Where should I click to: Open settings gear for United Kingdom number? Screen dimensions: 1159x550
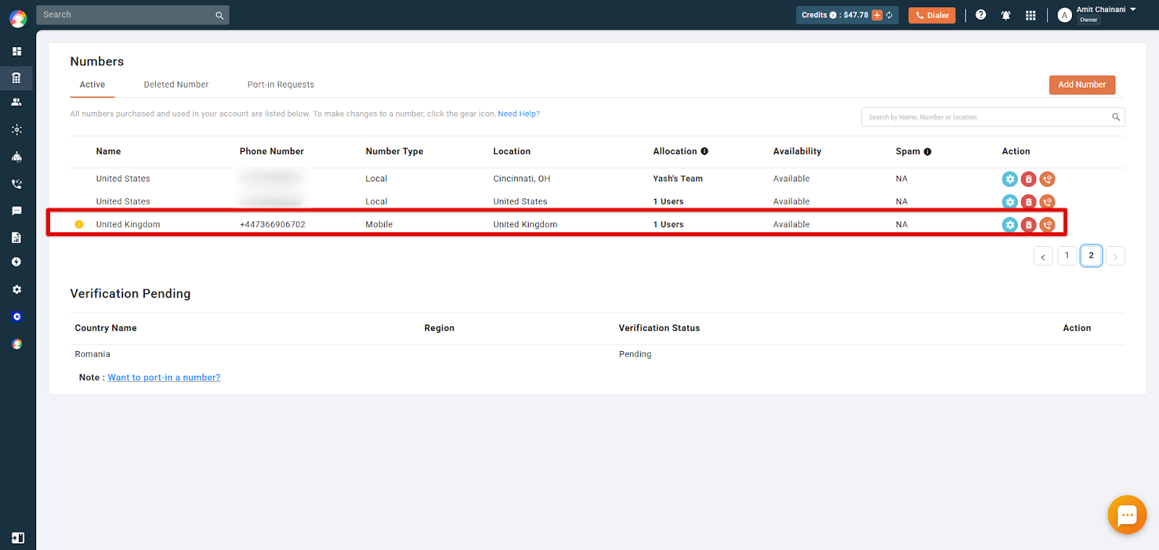[x=1010, y=224]
